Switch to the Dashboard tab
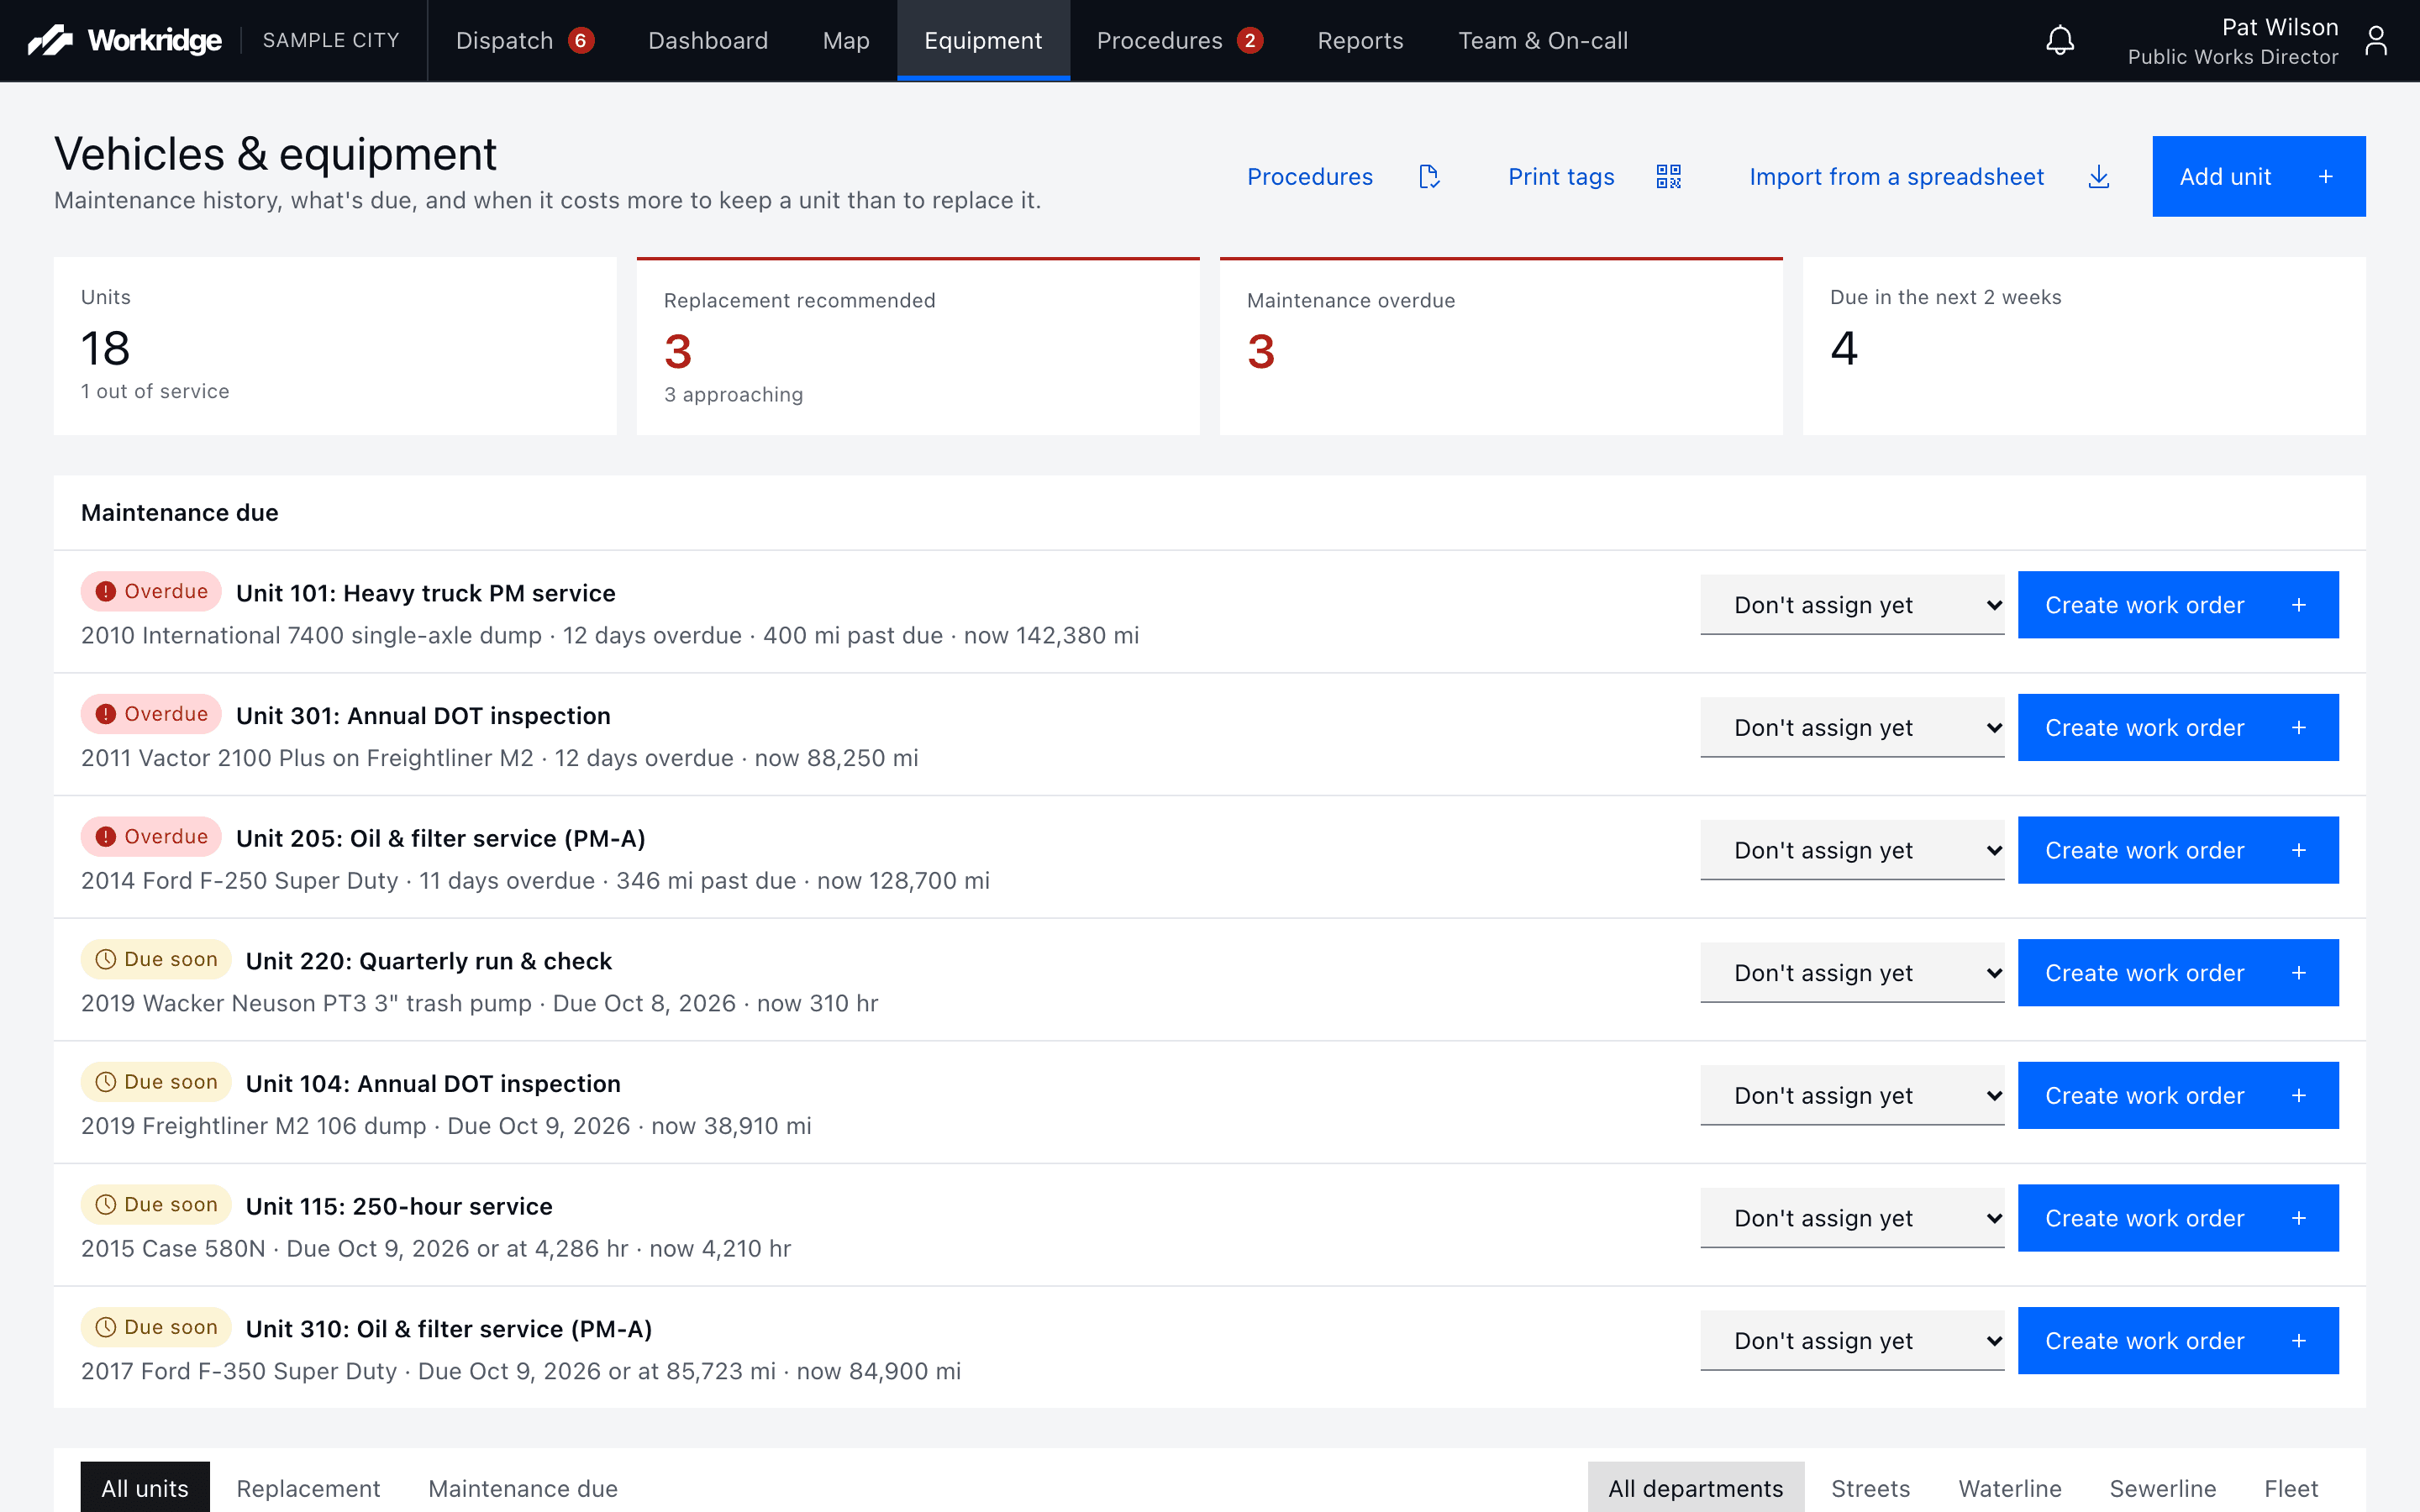The width and height of the screenshot is (2420, 1512). coord(708,41)
